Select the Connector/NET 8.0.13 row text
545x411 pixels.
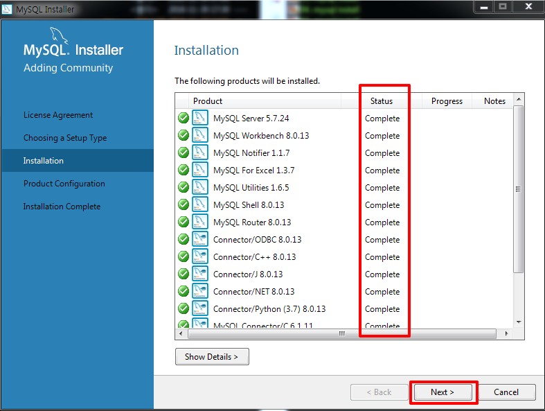tap(253, 292)
